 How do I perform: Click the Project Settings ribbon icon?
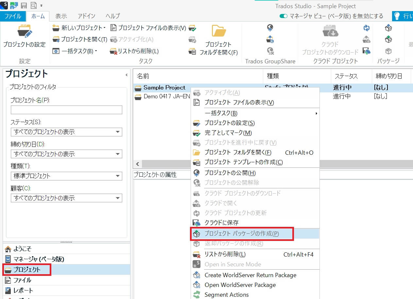click(24, 32)
